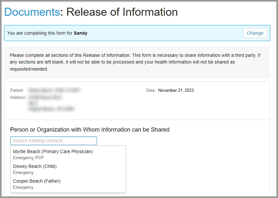Open the Documents section link

32,12
